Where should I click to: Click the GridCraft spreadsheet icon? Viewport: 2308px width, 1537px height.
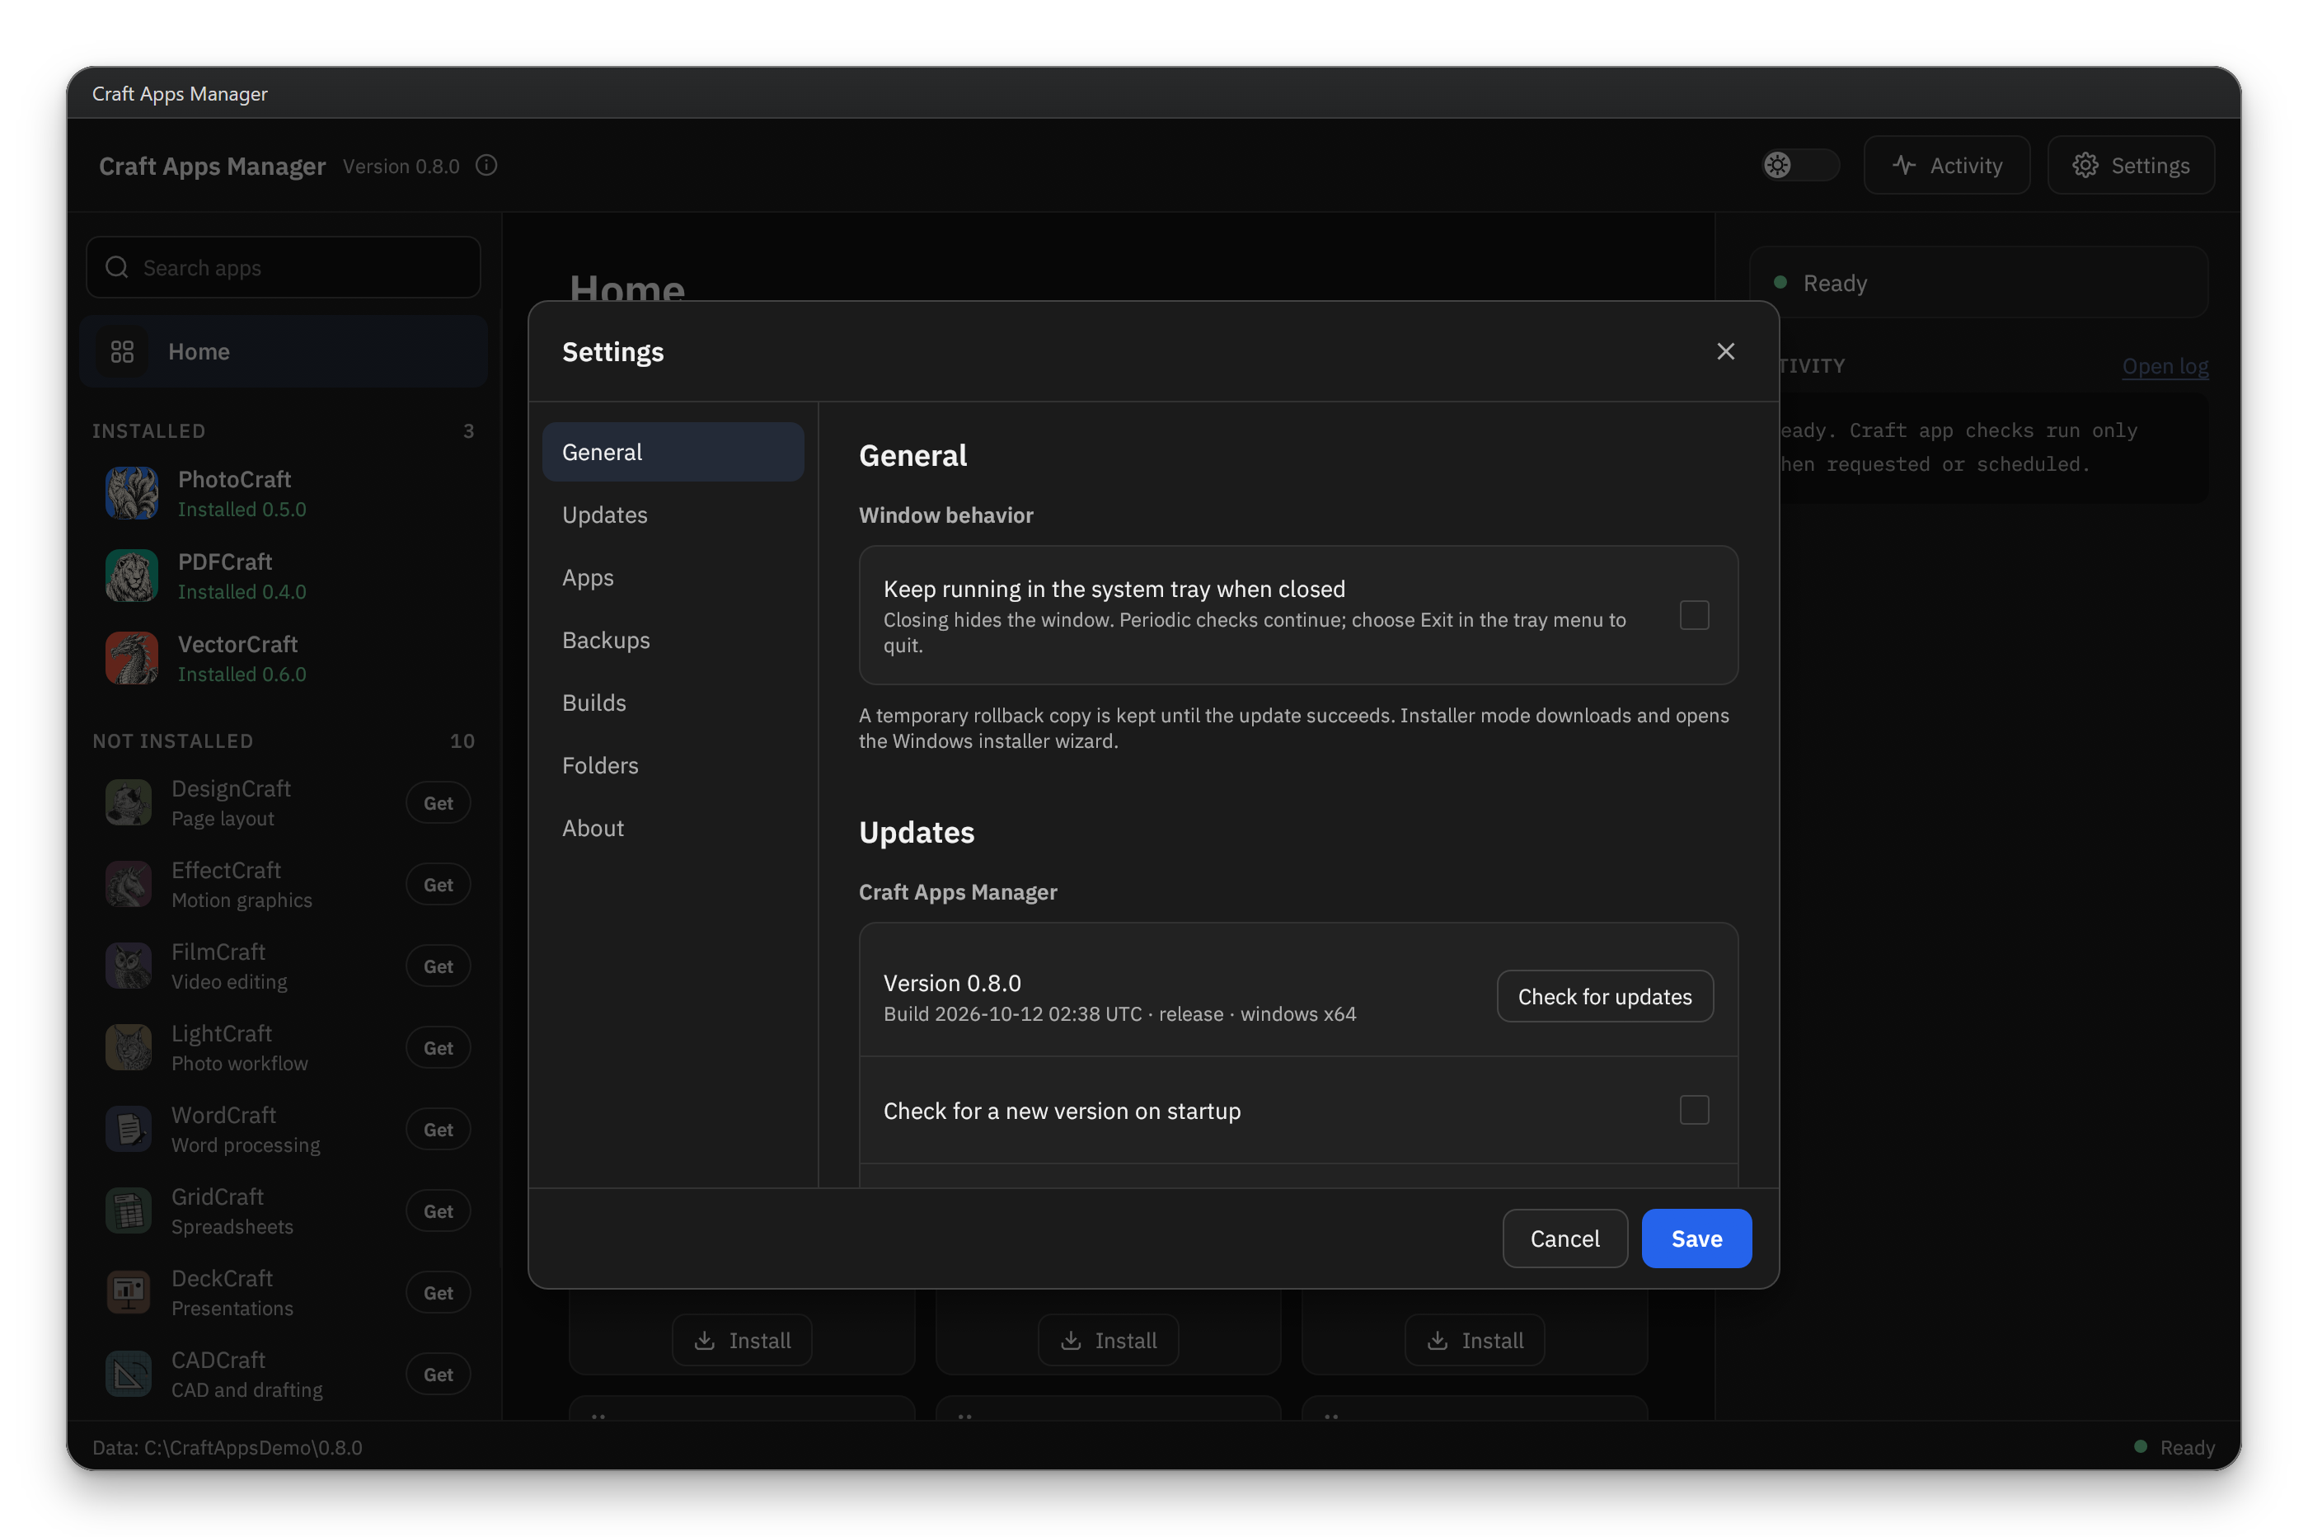pos(129,1210)
